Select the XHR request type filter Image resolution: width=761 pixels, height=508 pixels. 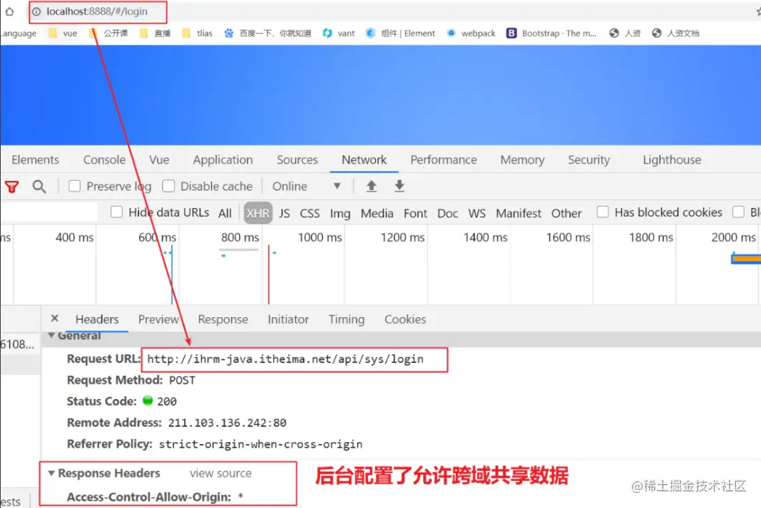click(257, 213)
